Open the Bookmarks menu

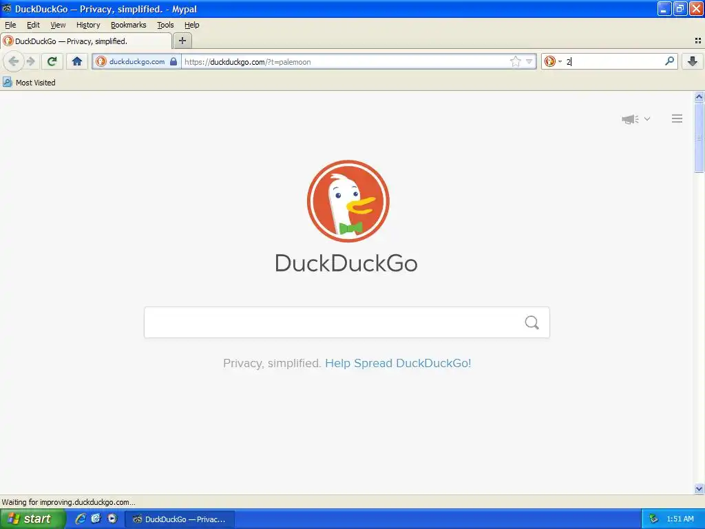tap(129, 25)
